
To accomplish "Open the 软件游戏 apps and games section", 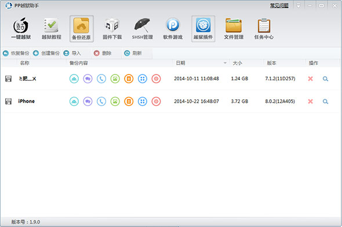I will click(173, 29).
